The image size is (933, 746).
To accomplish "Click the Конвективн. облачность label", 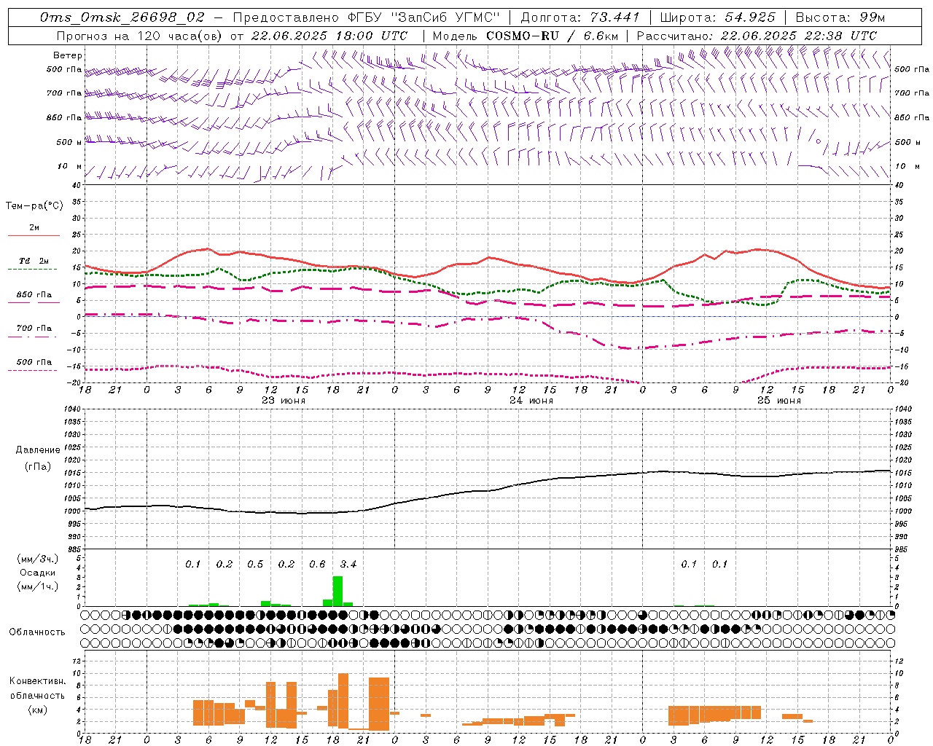I will (x=37, y=688).
